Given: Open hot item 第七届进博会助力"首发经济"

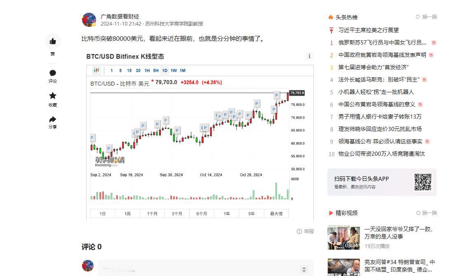Looking at the screenshot, I should point(373,67).
